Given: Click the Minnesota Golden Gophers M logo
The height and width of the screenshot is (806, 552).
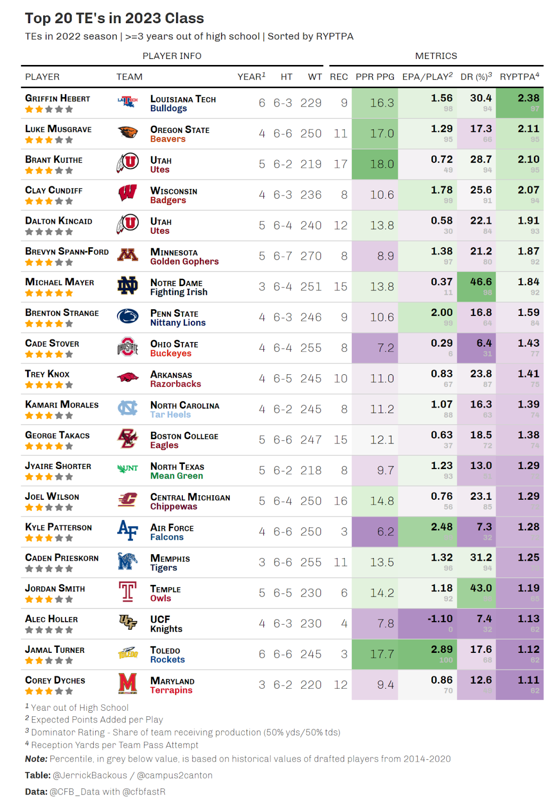Looking at the screenshot, I should click(127, 255).
